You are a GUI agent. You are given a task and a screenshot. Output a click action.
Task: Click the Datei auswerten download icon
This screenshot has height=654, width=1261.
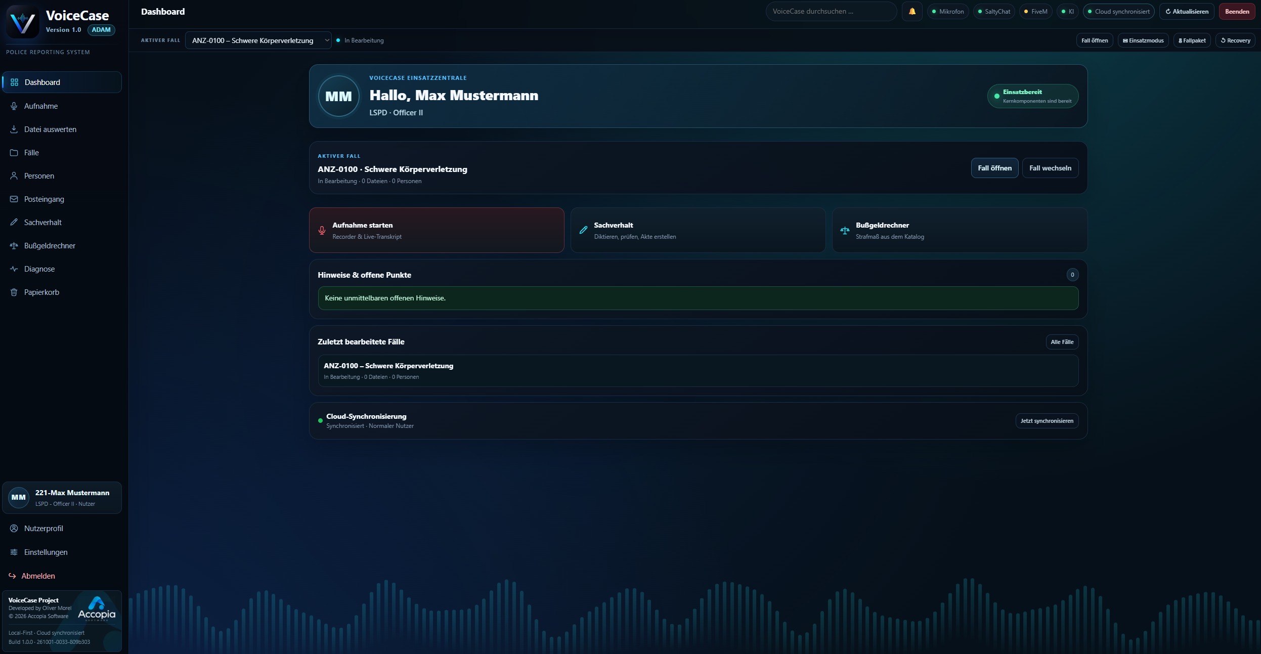click(x=14, y=129)
